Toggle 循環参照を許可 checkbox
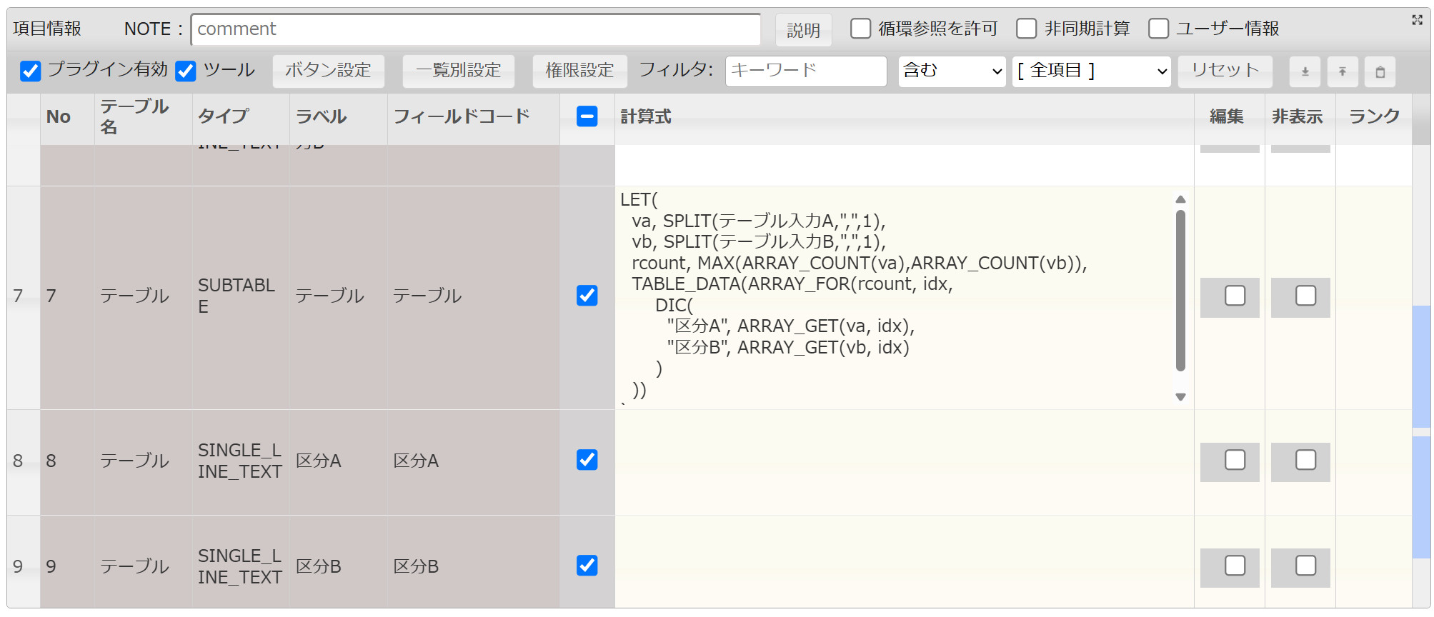Viewport: 1434px width, 617px height. tap(861, 29)
